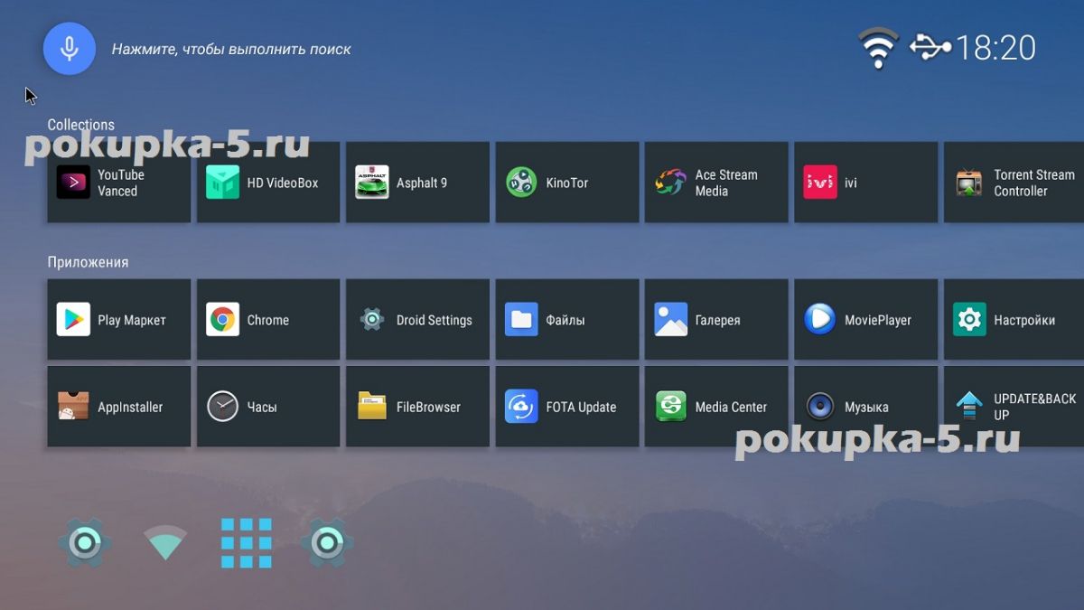Open the KinoTor app
The image size is (1084, 610).
[567, 183]
